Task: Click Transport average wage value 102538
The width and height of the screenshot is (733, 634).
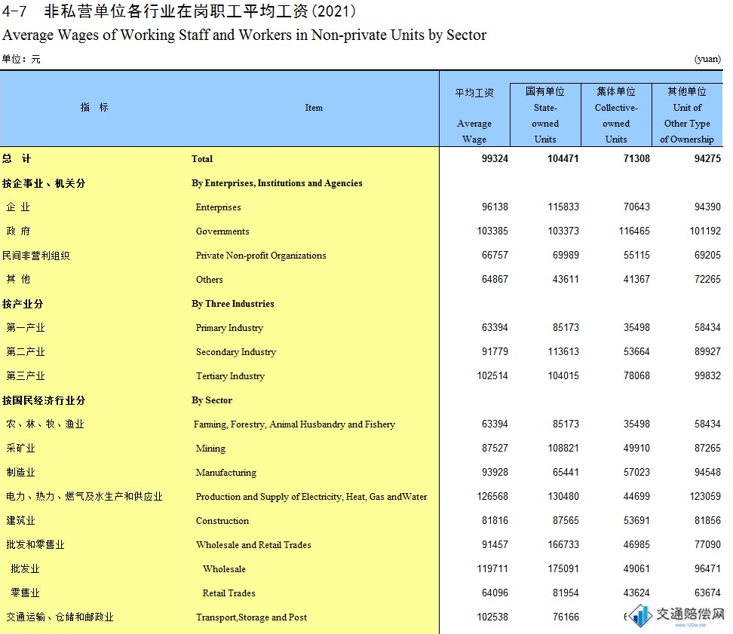Action: 492,617
